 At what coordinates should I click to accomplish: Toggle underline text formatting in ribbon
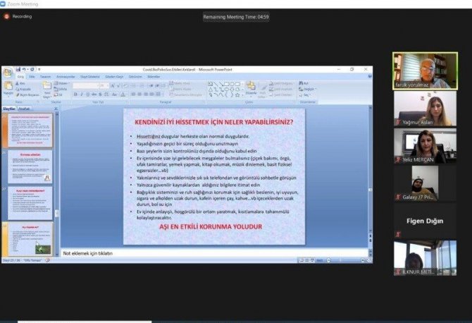coord(85,94)
